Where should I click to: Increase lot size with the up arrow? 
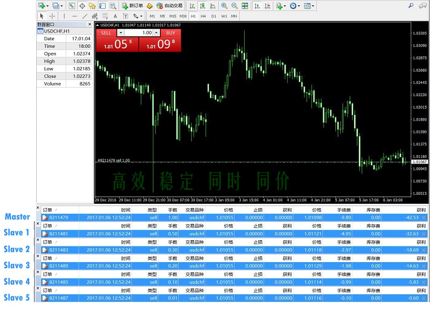pos(157,33)
